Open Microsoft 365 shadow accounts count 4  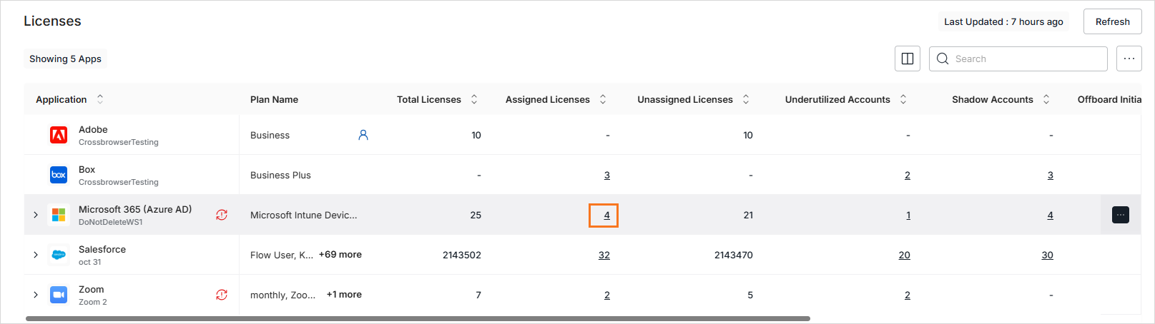pos(1051,215)
